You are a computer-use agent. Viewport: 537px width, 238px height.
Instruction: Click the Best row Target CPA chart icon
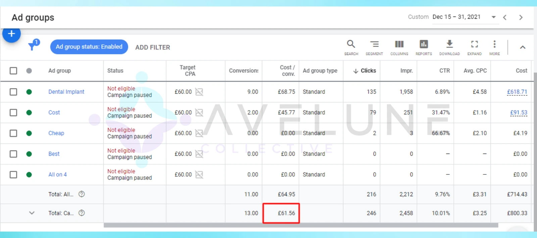point(199,154)
